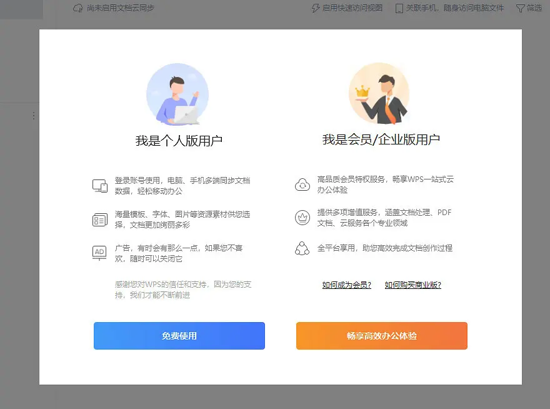Click the cloud sync icon at top
Screen dimensions: 550x409
[x=78, y=8]
